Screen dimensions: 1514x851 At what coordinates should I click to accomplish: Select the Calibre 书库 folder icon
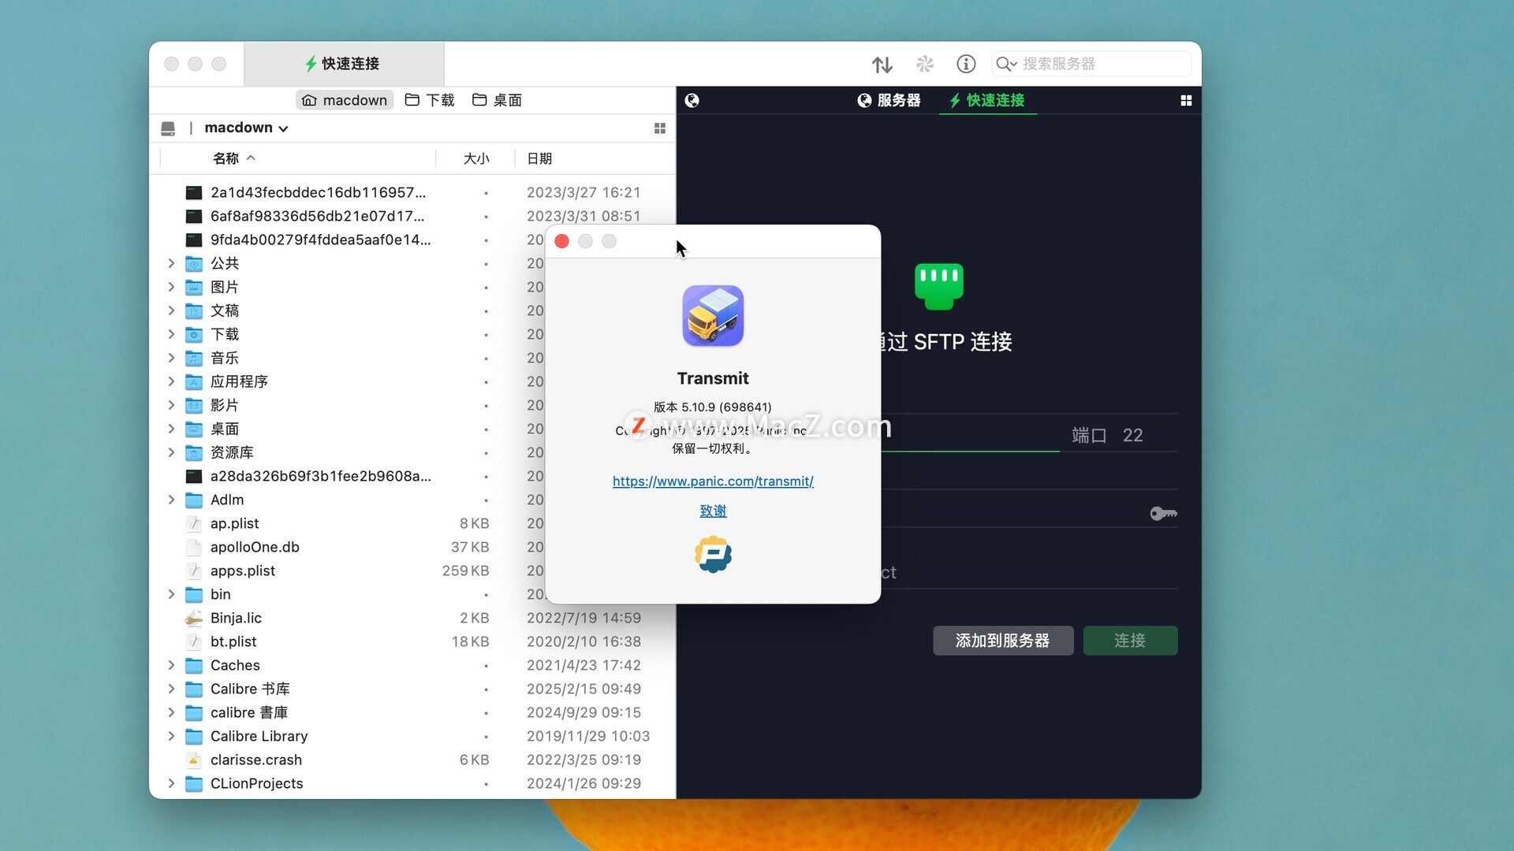coord(194,689)
